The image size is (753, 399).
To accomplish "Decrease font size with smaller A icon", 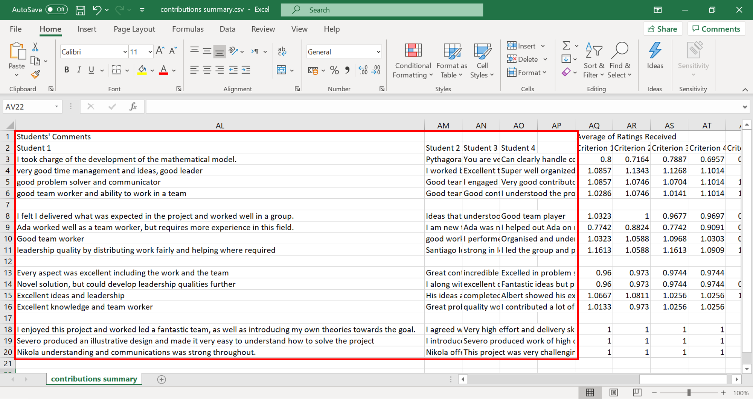I will pyautogui.click(x=173, y=51).
